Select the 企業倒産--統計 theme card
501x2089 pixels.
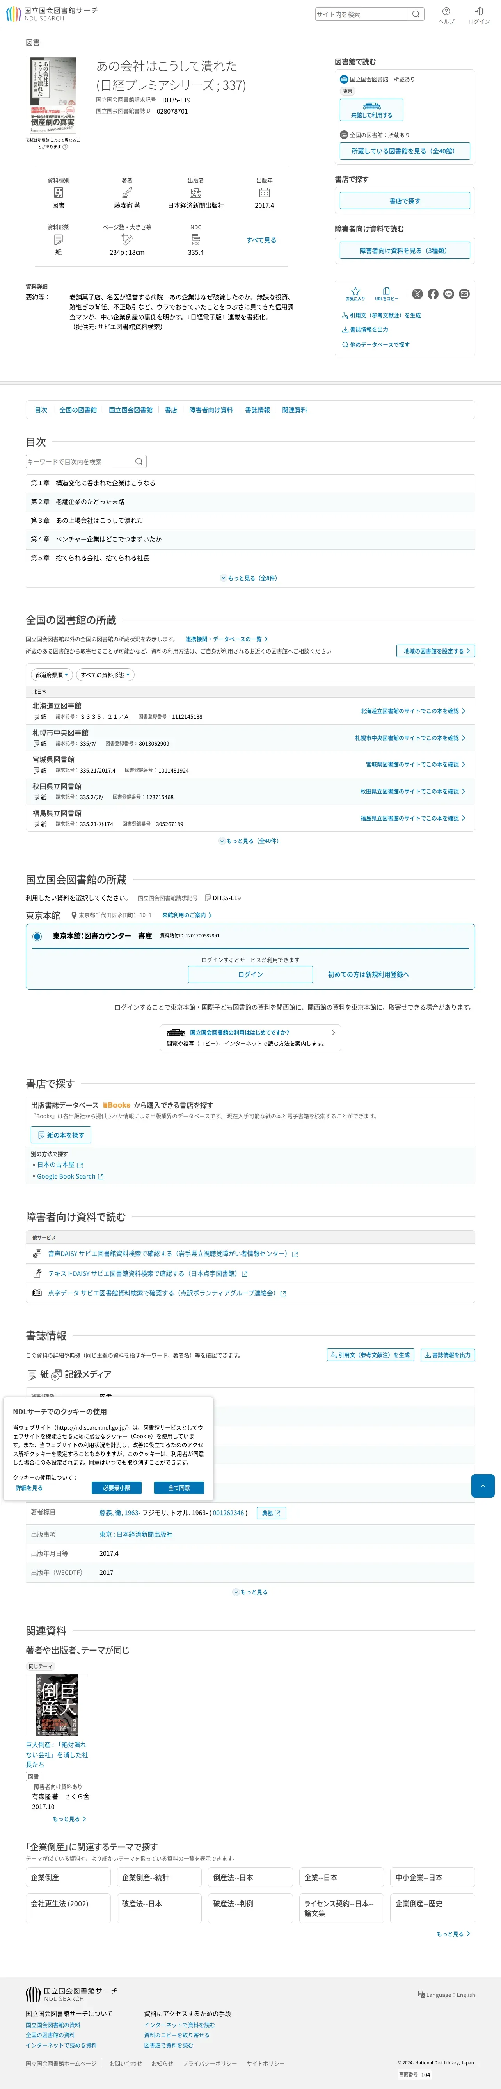pyautogui.click(x=159, y=1877)
